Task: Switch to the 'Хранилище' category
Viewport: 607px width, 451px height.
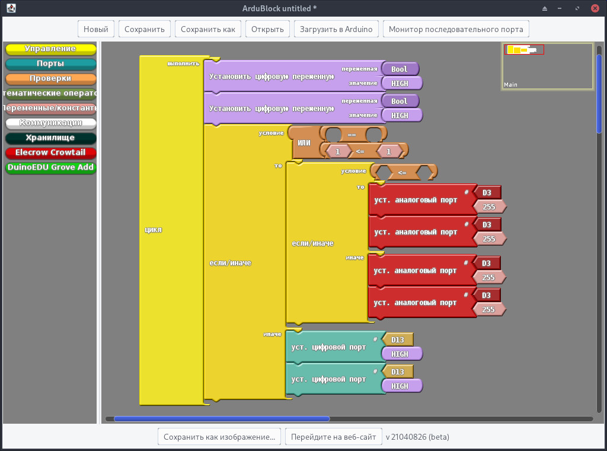Action: pyautogui.click(x=50, y=138)
